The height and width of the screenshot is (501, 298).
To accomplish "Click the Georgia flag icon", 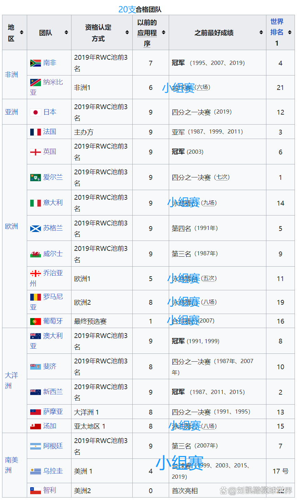I will pos(35,273).
